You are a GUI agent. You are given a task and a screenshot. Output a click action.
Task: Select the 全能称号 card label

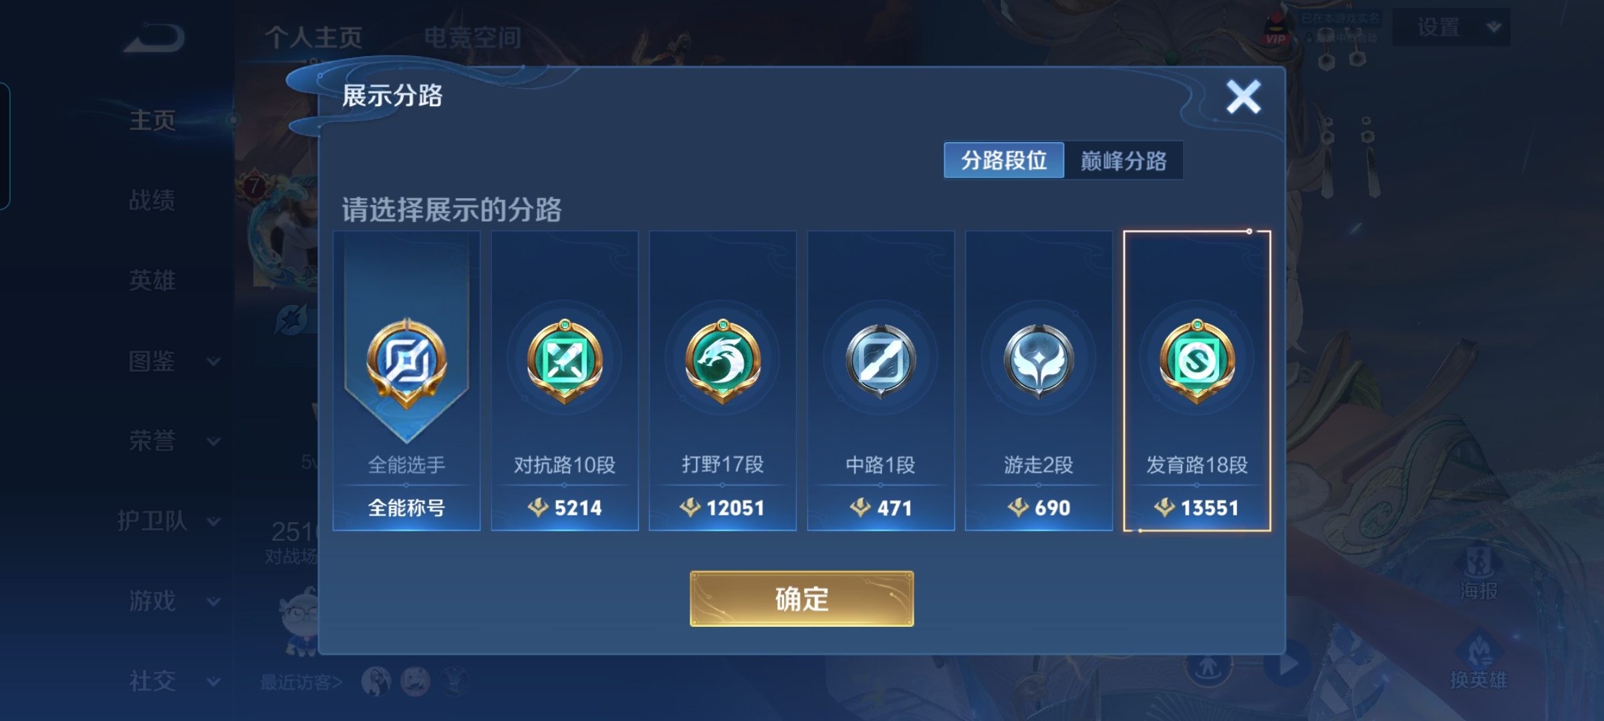(406, 508)
